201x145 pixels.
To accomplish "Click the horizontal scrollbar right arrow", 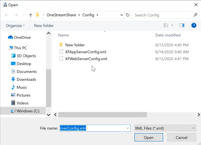I will point(198,114).
